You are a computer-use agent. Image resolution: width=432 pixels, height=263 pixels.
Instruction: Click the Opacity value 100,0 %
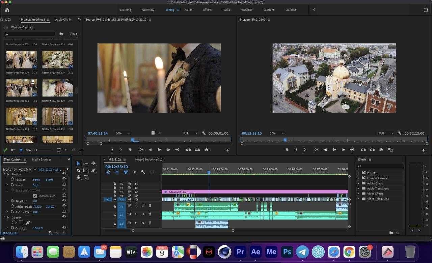click(x=38, y=228)
